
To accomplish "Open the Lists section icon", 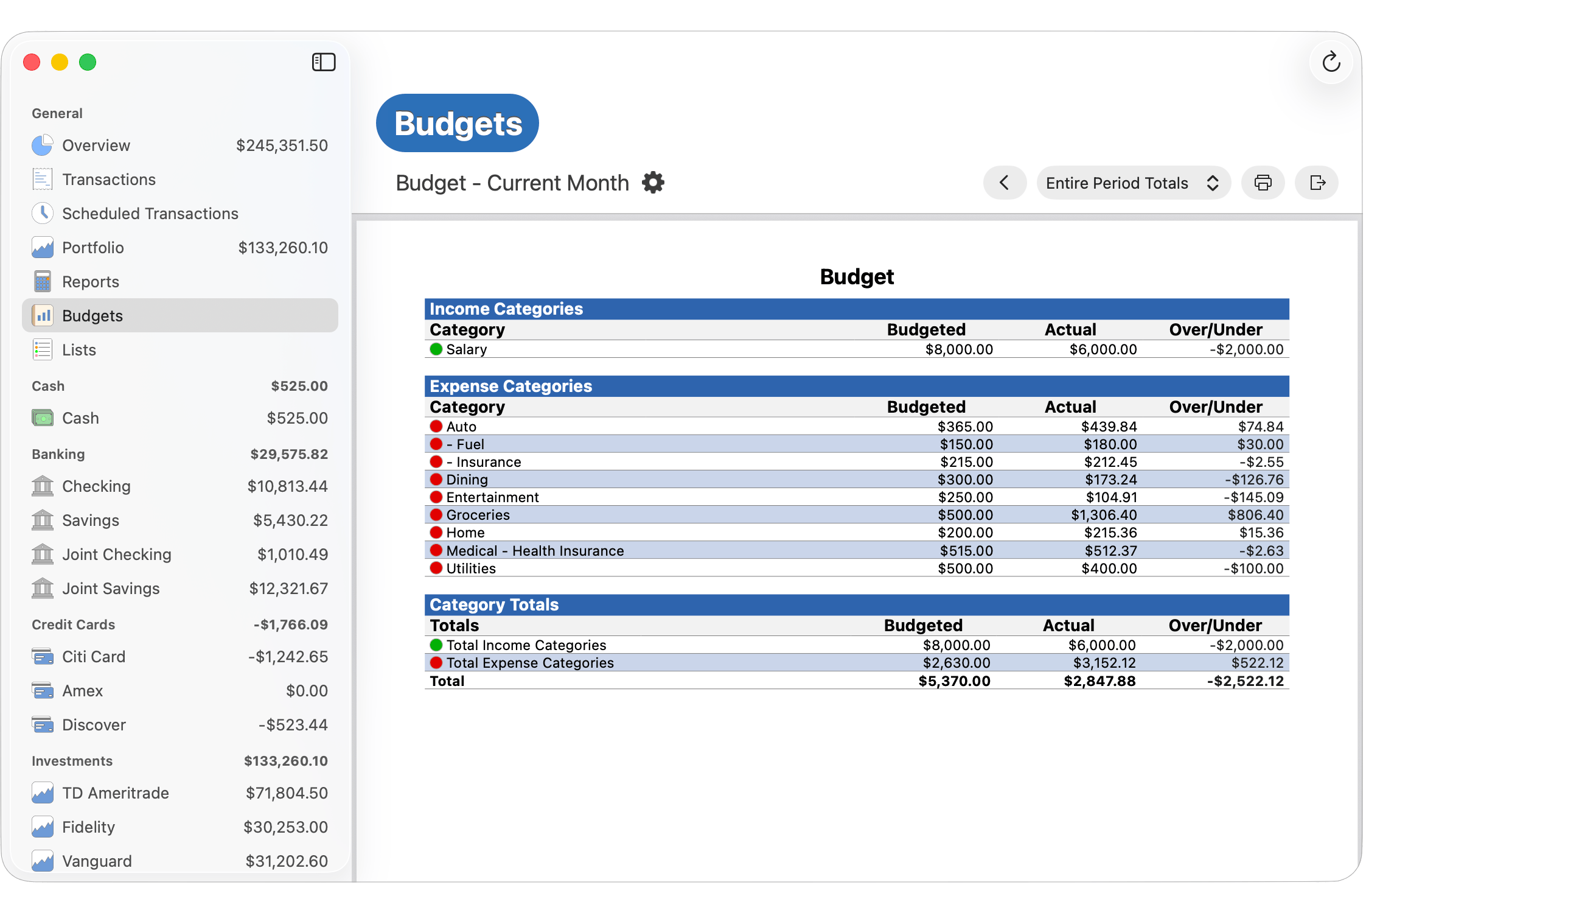I will 42,349.
